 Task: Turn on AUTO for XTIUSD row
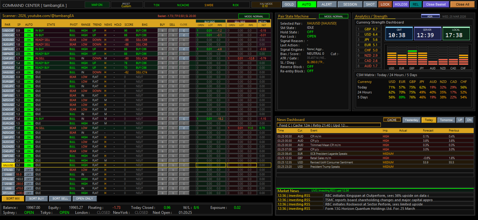point(29,170)
